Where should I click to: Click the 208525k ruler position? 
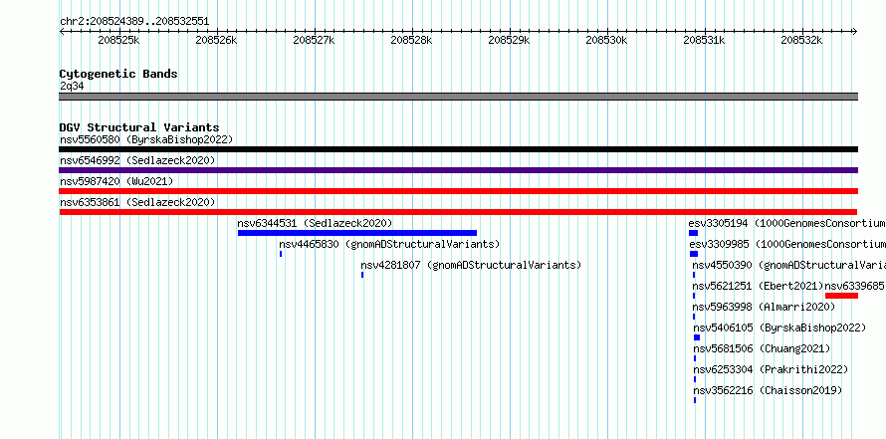click(x=118, y=40)
